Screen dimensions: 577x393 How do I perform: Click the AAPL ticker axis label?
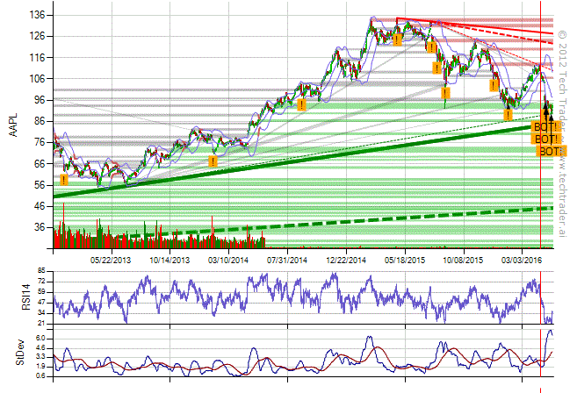(13, 125)
